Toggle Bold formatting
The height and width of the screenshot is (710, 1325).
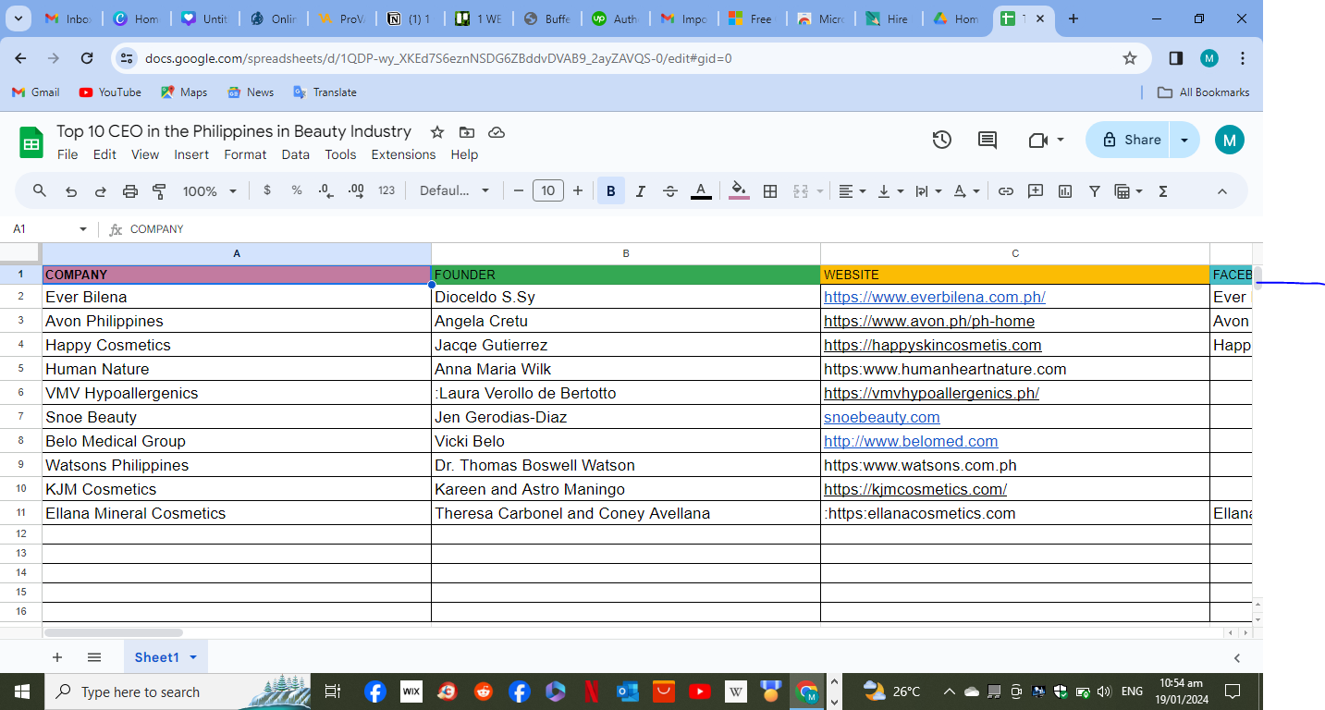pyautogui.click(x=611, y=191)
